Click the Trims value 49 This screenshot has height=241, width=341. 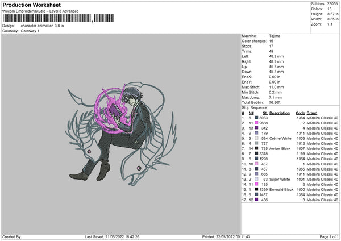tap(271, 51)
